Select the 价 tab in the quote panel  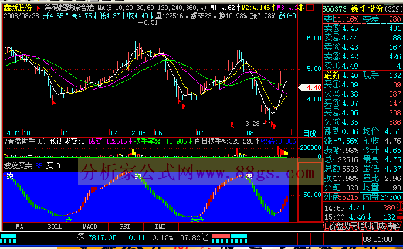coord(333,226)
